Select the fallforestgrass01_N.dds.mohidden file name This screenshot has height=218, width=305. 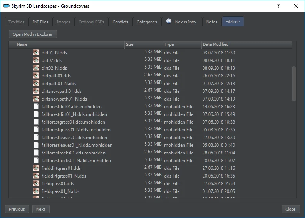pyautogui.click(x=76, y=130)
